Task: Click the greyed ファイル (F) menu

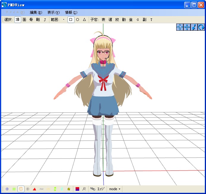Action: click(x=15, y=13)
